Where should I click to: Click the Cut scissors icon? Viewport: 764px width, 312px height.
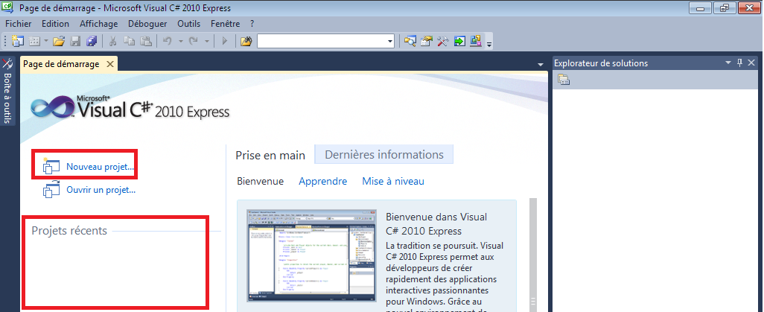112,42
